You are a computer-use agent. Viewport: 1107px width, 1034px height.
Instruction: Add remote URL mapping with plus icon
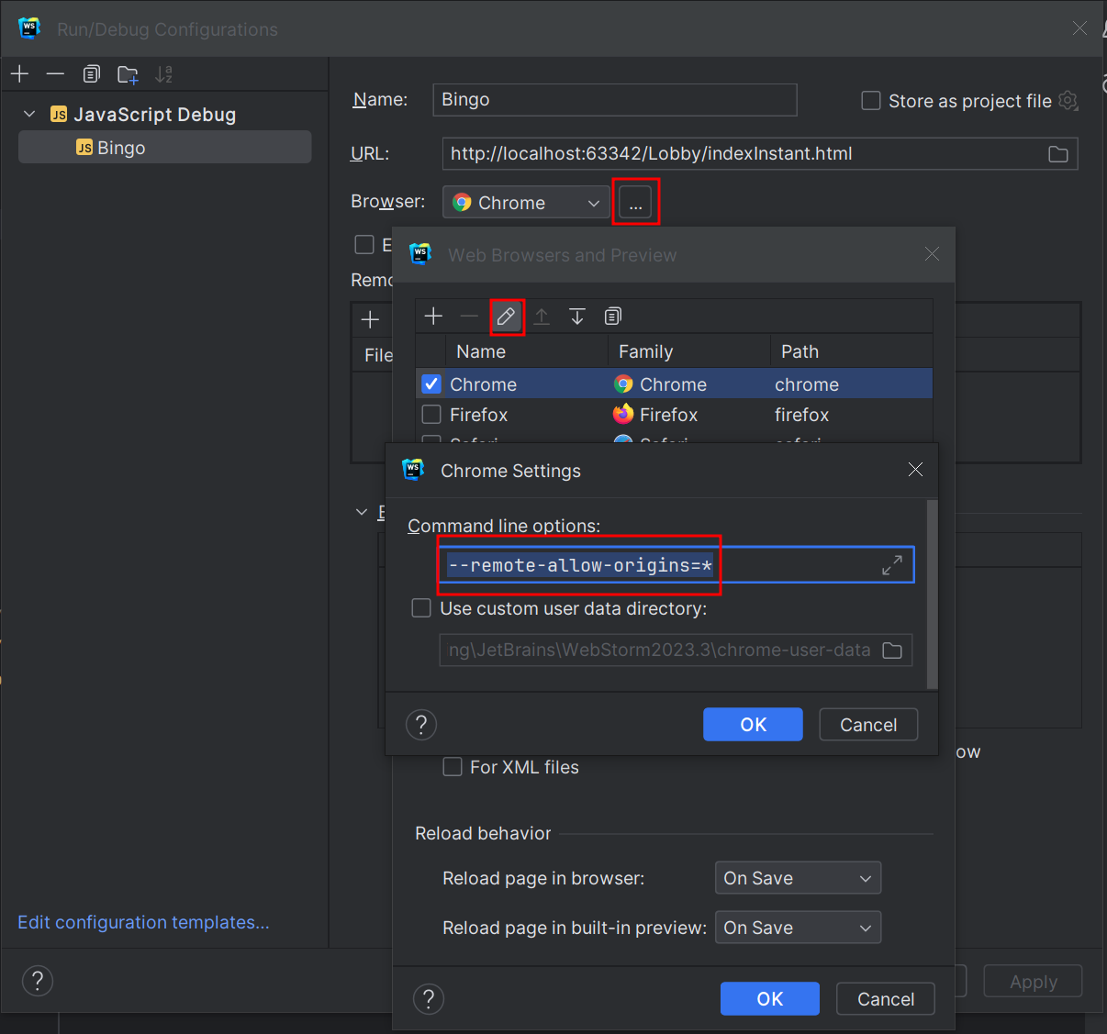[x=370, y=319]
